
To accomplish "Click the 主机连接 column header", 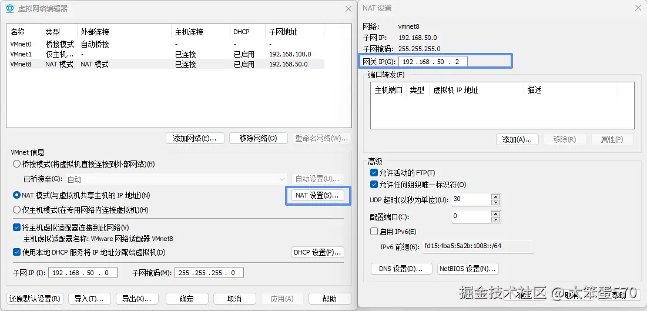I will coord(200,32).
